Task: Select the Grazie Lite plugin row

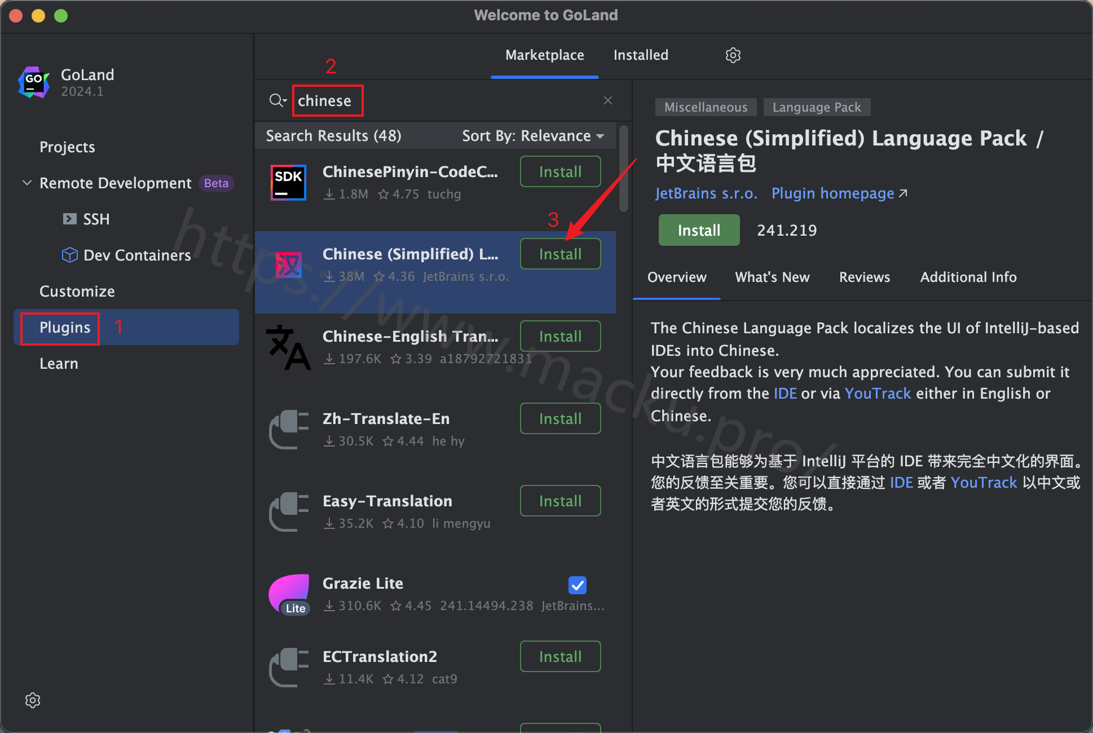Action: tap(435, 594)
